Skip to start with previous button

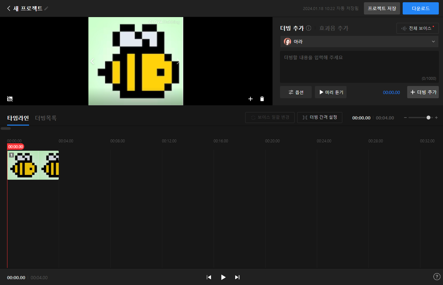tap(209, 277)
